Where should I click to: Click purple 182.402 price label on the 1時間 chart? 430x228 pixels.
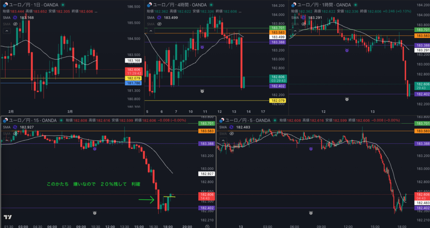coord(422,94)
